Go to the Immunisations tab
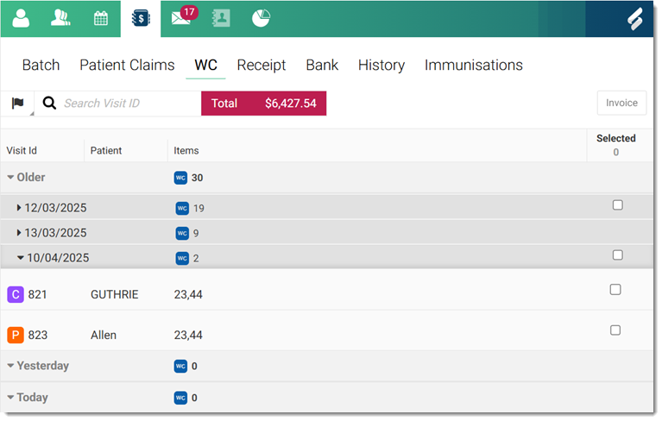 coord(474,65)
